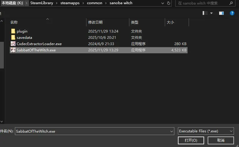Select the savedata folder icon
The image size is (239, 147).
point(13,37)
